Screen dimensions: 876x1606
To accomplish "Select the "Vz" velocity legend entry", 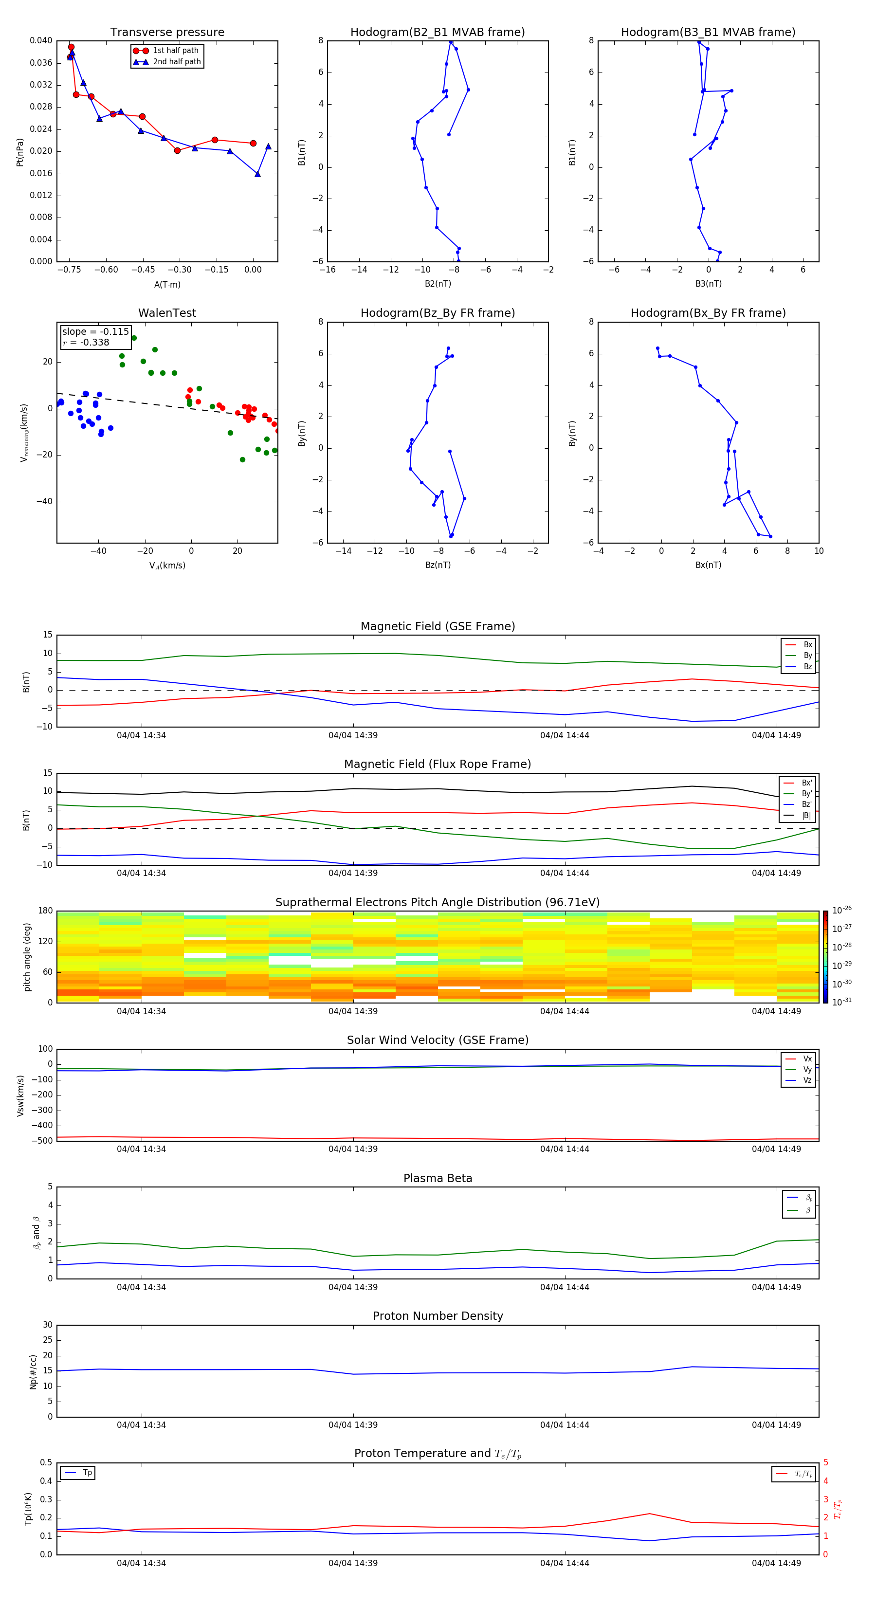I will coord(799,1080).
